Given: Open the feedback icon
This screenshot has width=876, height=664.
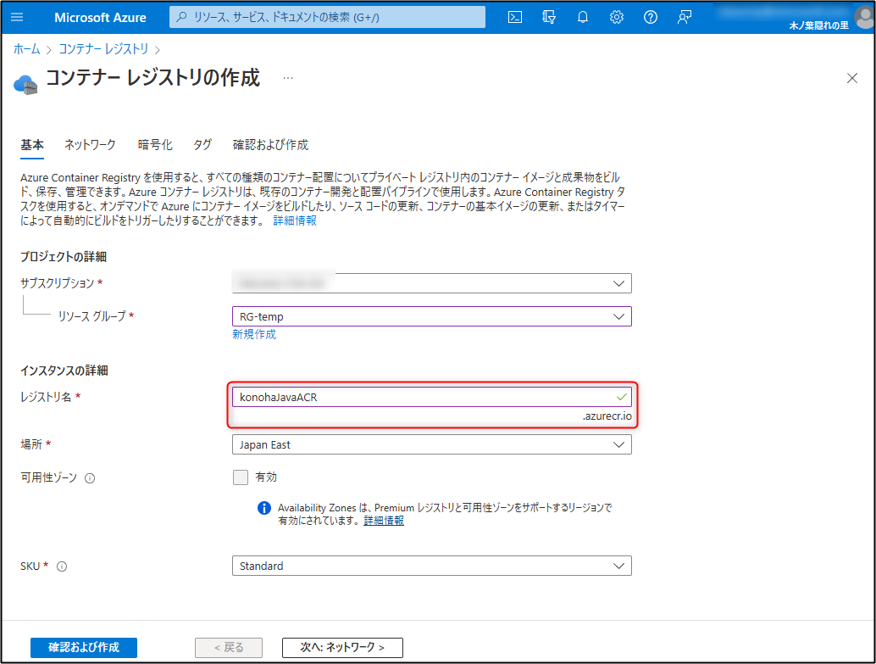Looking at the screenshot, I should click(x=685, y=17).
